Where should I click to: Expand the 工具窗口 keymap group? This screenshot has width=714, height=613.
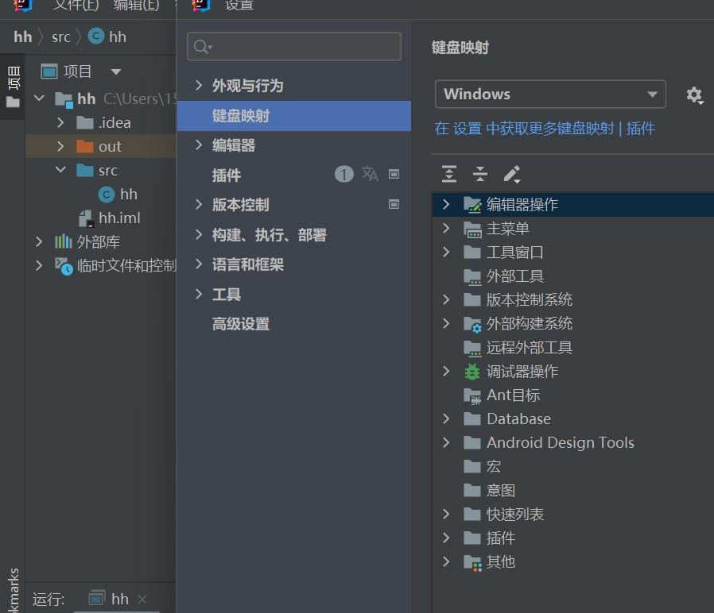(x=446, y=252)
